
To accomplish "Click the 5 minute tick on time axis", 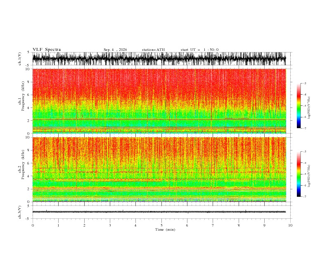I will pos(161,225).
